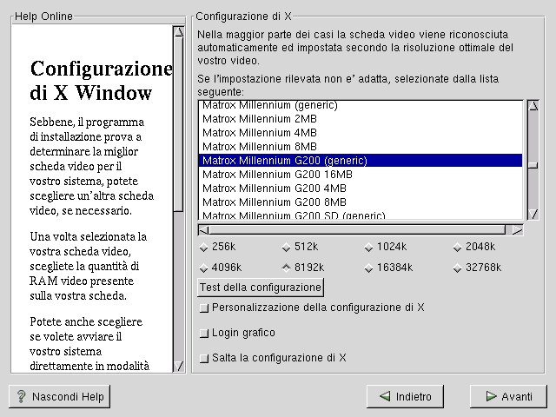Toggle the Login grafico checkbox
Image resolution: width=556 pixels, height=417 pixels.
[x=204, y=333]
